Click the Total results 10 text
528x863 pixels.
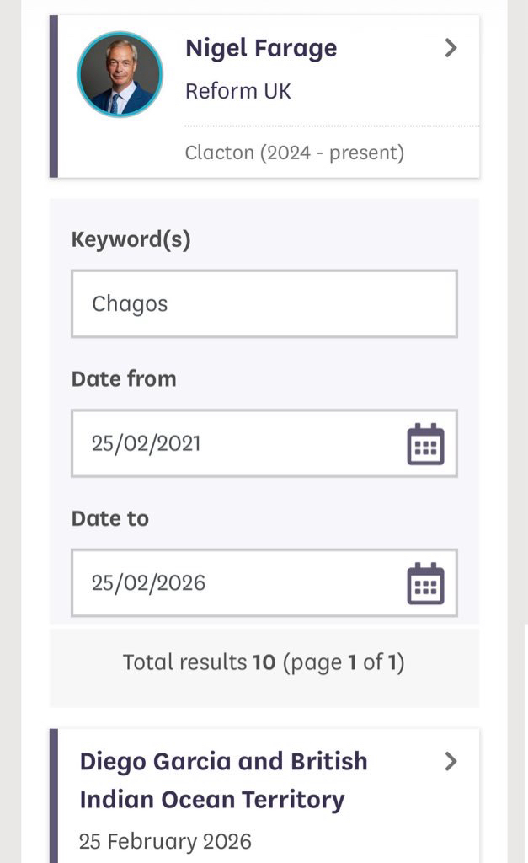coord(199,662)
